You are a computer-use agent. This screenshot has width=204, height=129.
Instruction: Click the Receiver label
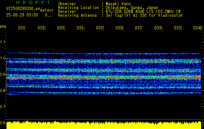click(x=67, y=12)
